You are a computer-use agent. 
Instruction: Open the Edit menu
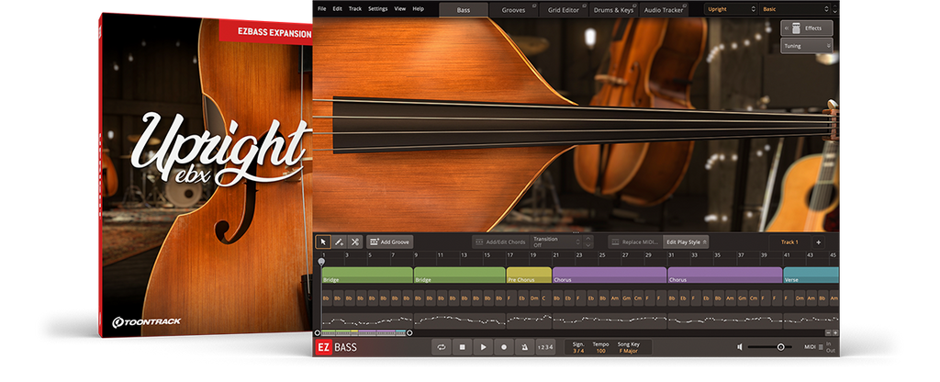click(x=338, y=9)
